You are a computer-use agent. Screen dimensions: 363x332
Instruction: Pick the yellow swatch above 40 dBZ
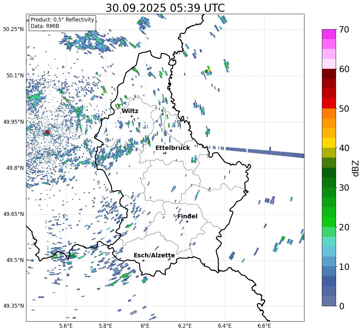point(329,143)
